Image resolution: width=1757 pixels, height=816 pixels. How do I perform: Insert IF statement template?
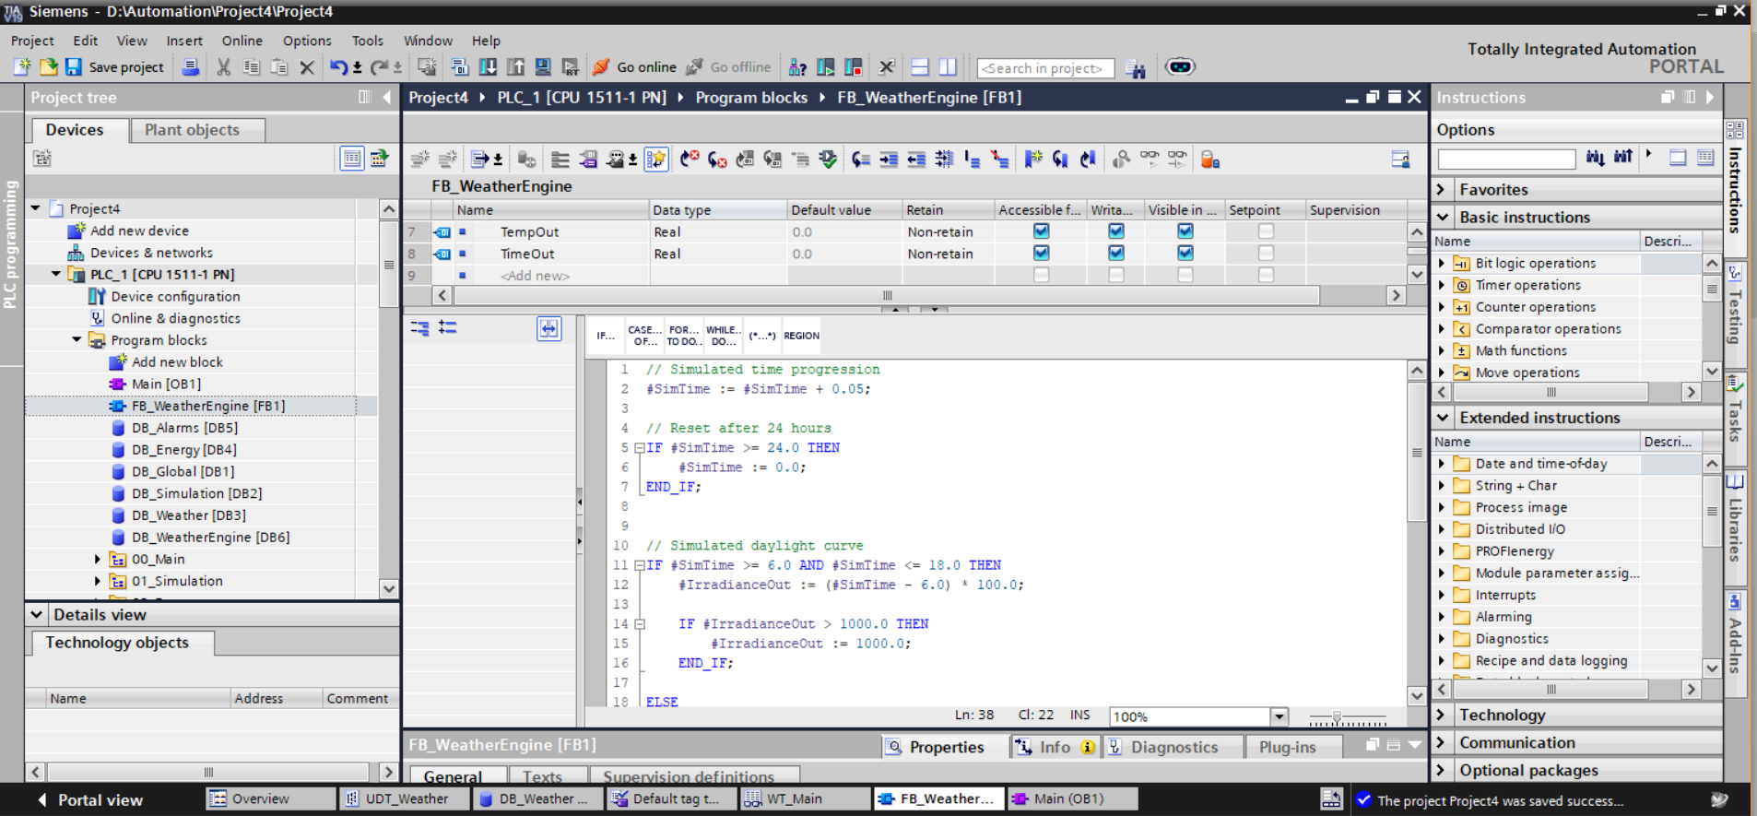pos(605,336)
